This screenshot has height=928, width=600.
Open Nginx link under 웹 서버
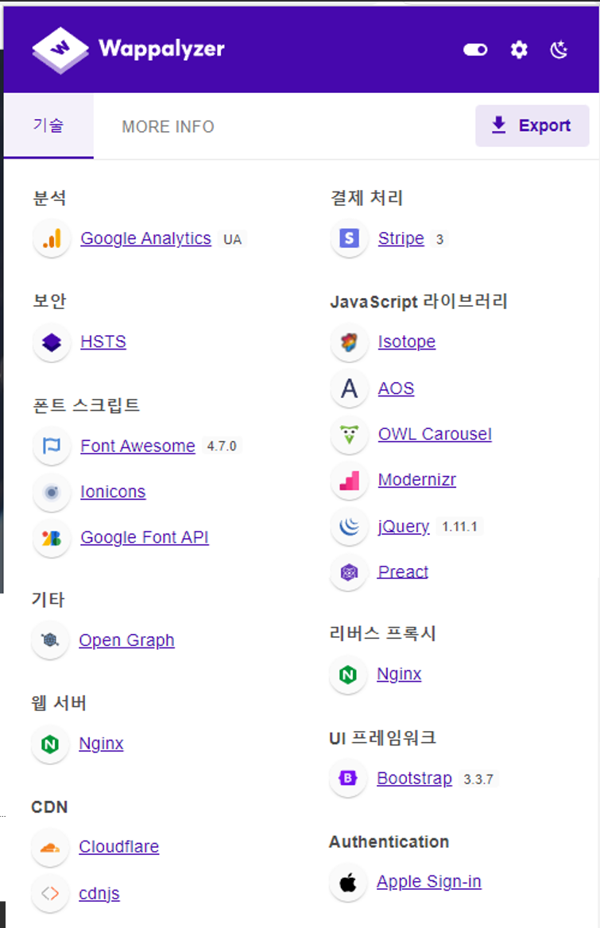pyautogui.click(x=101, y=744)
